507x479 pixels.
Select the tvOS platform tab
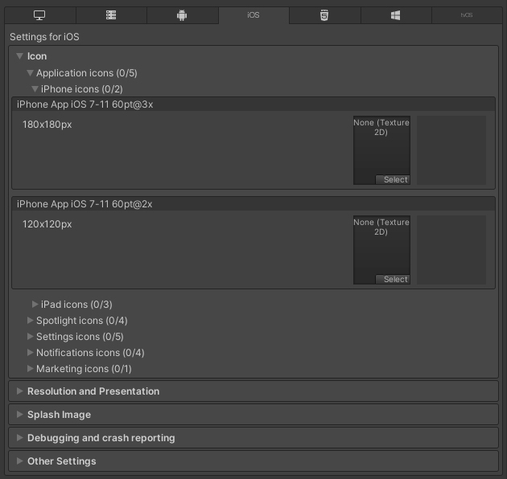pyautogui.click(x=467, y=15)
